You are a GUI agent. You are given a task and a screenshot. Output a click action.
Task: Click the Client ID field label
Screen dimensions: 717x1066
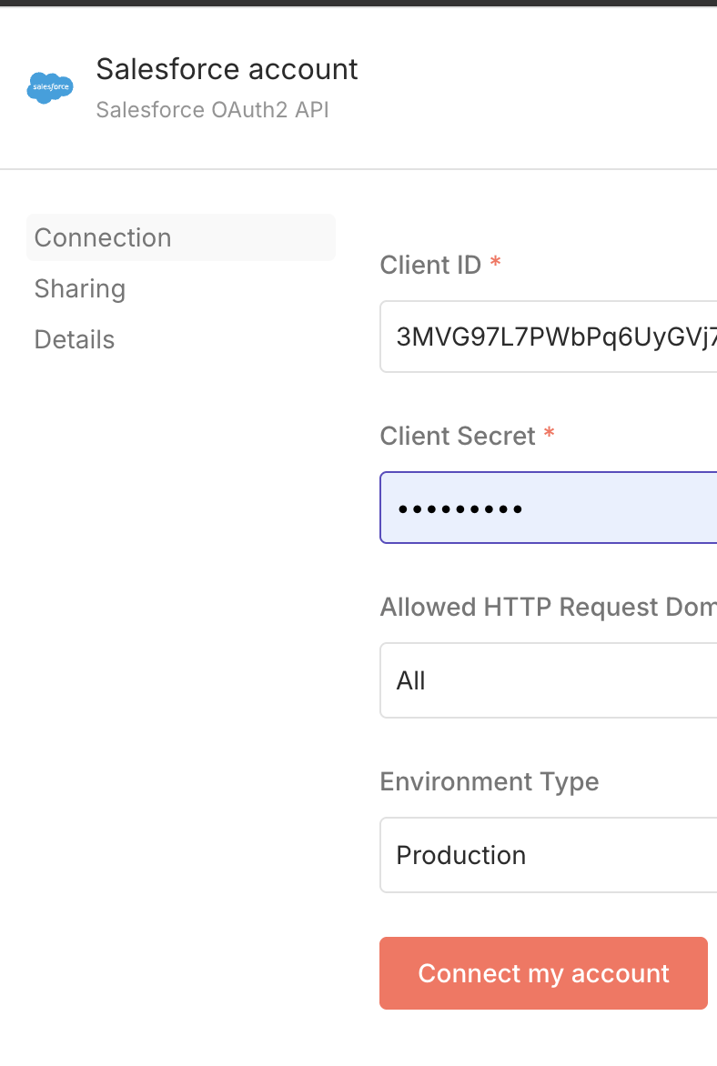(430, 265)
